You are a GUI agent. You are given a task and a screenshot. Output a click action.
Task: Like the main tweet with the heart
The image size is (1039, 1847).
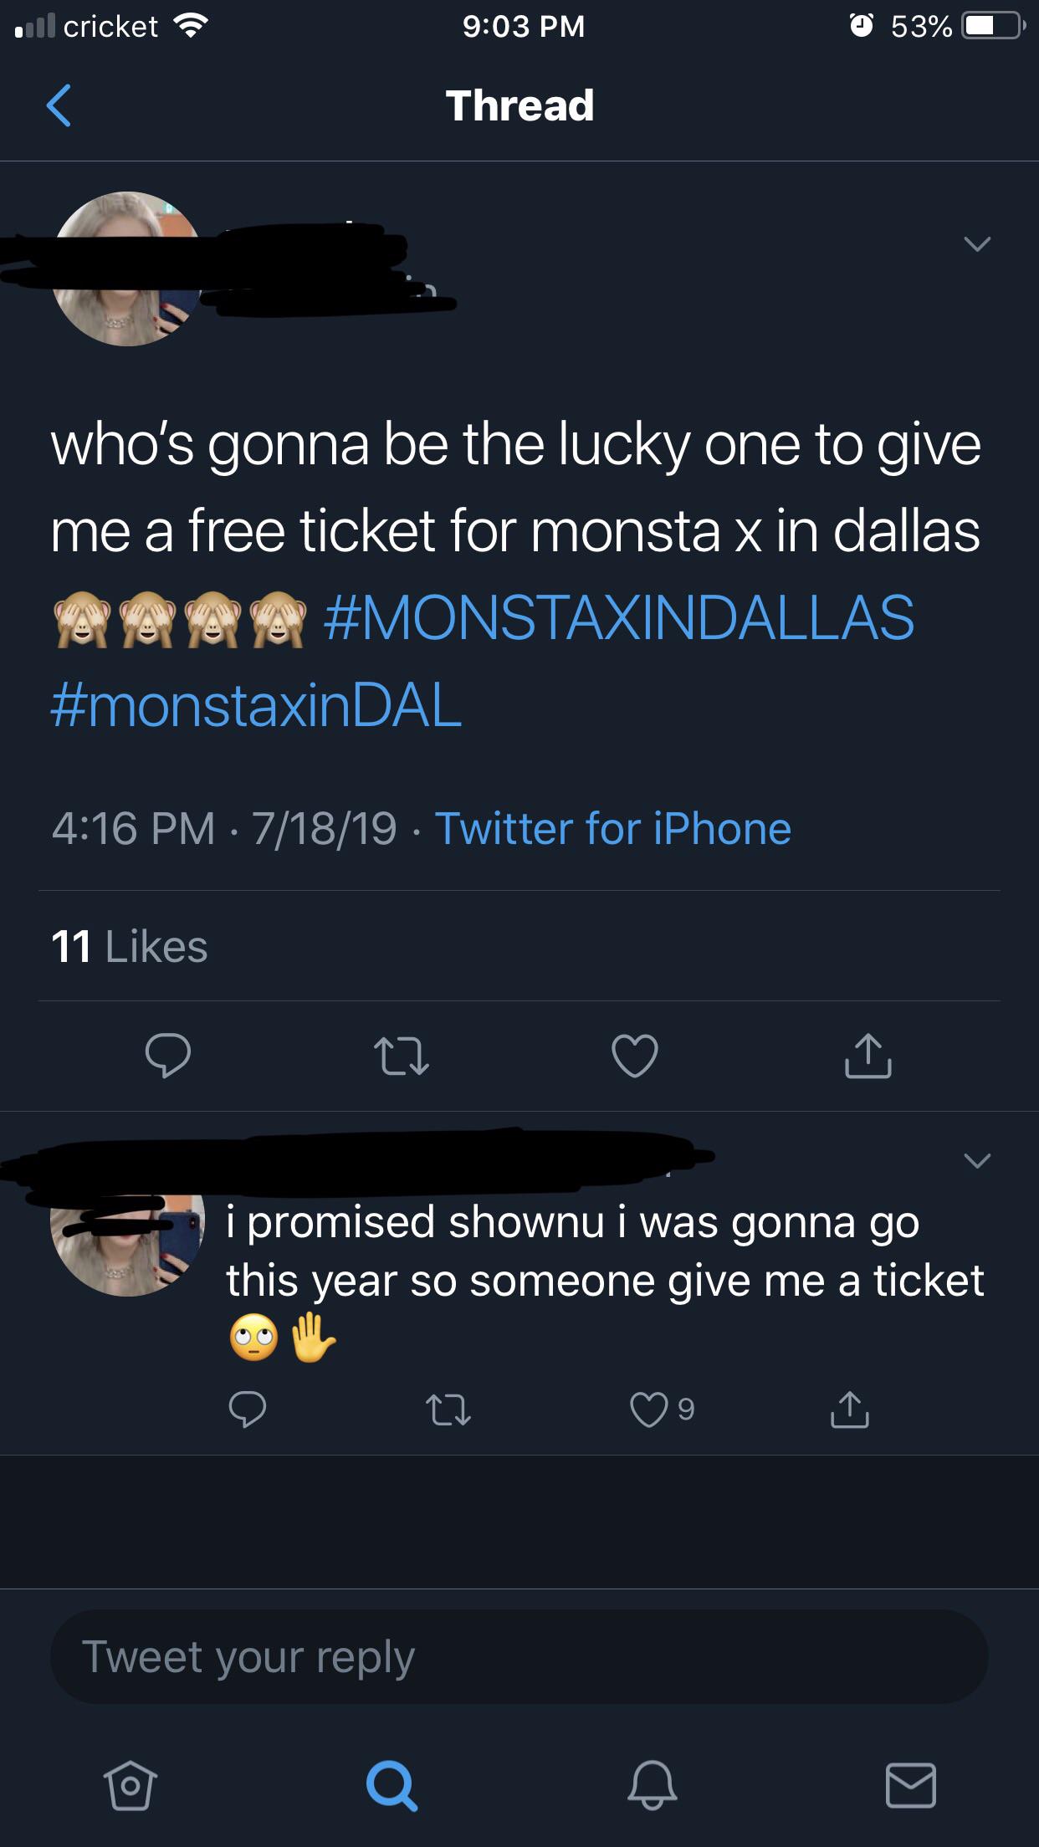pos(635,1060)
